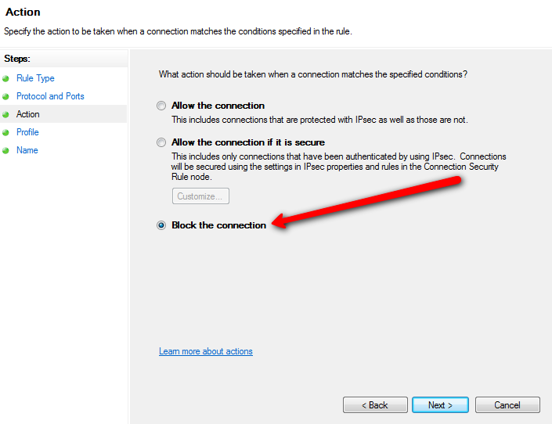Screen dimensions: 552x424
Task: Click the Customize... button
Action: tap(200, 196)
